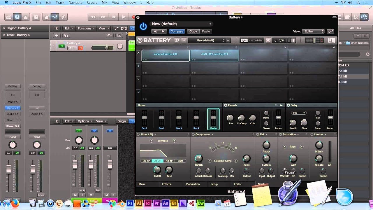
Task: Open Photoshop from the Dock
Action: pyautogui.click(x=130, y=203)
